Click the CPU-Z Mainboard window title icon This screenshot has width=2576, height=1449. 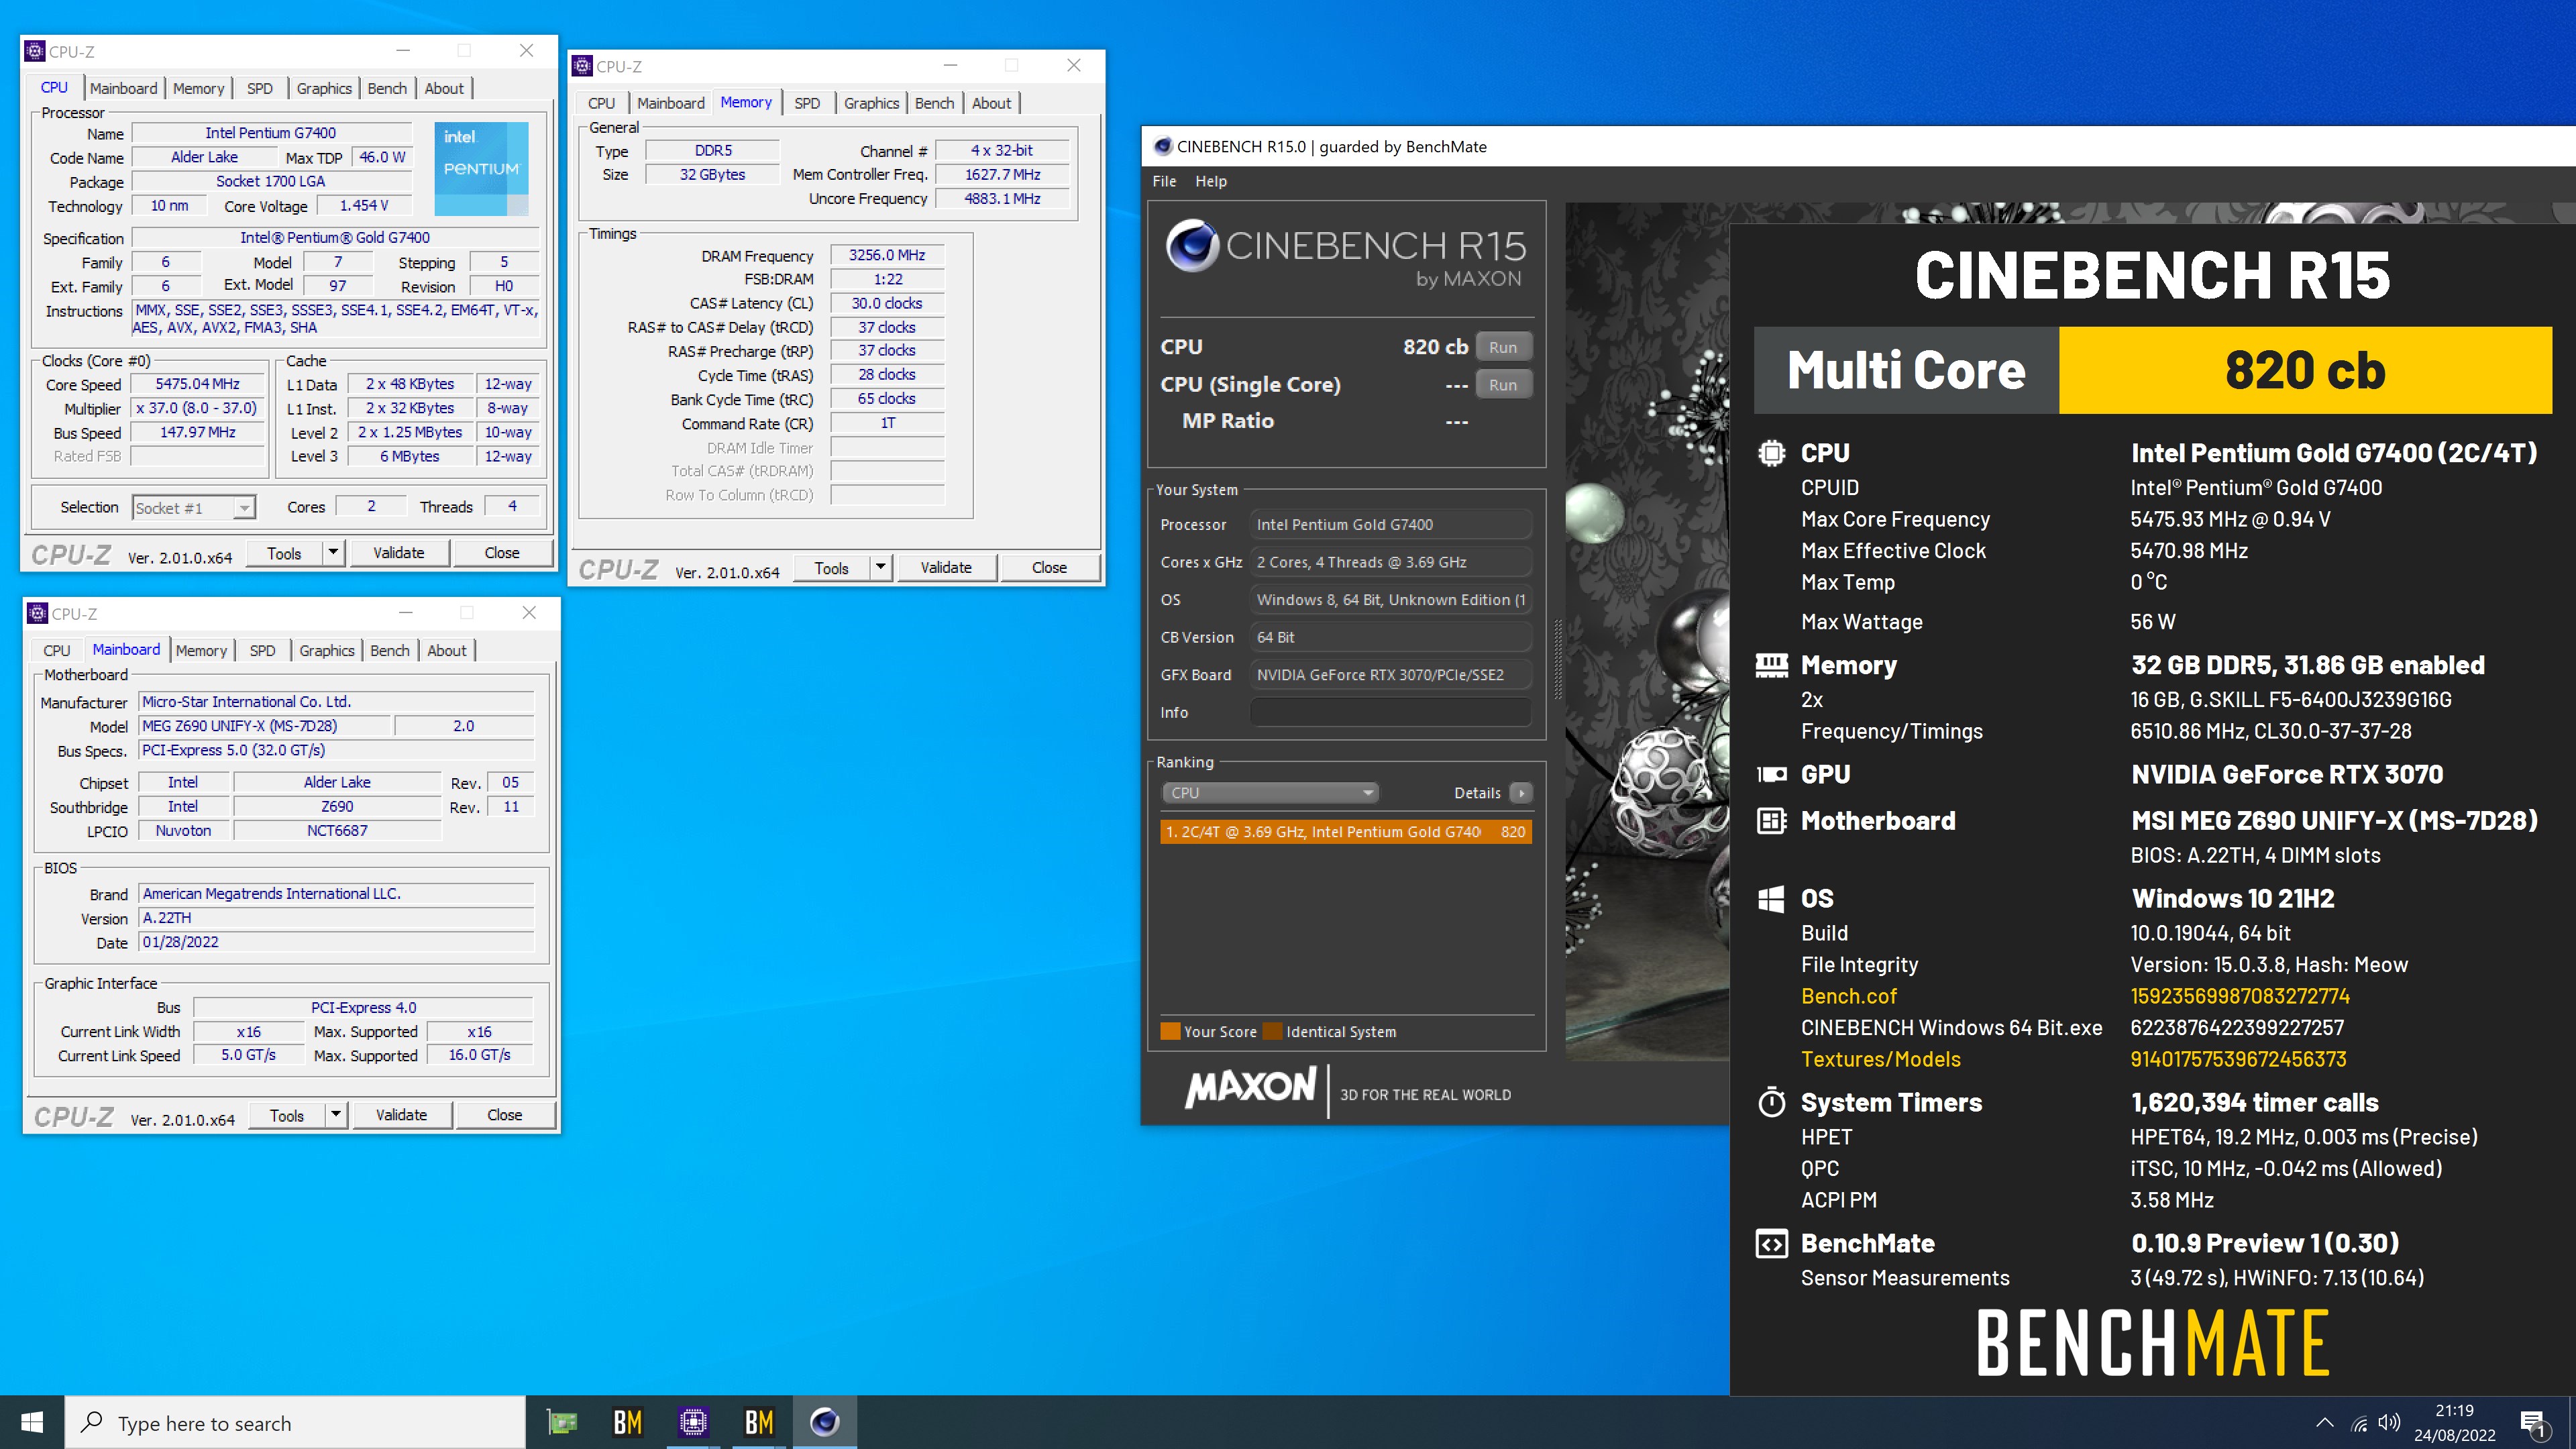pos(37,613)
